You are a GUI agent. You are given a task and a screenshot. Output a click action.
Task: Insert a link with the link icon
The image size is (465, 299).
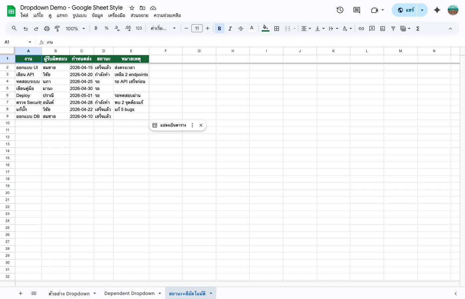(361, 28)
